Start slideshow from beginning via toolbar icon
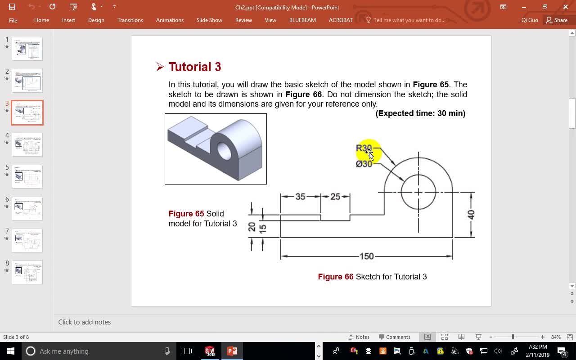Image resolution: width=576 pixels, height=360 pixels. [x=74, y=7]
